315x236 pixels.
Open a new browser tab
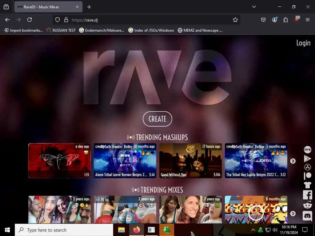click(x=89, y=7)
